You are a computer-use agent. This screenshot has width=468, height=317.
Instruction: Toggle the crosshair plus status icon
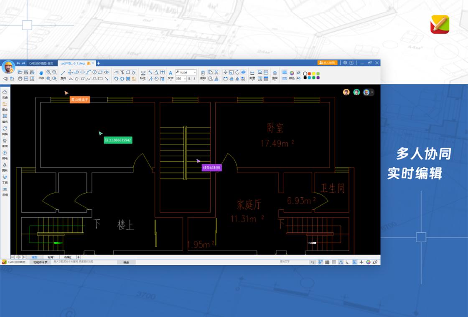(361, 262)
